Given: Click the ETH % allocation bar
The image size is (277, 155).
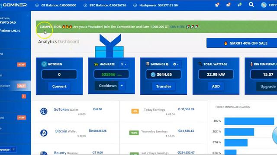Looking at the screenshot, I should 236,143.
